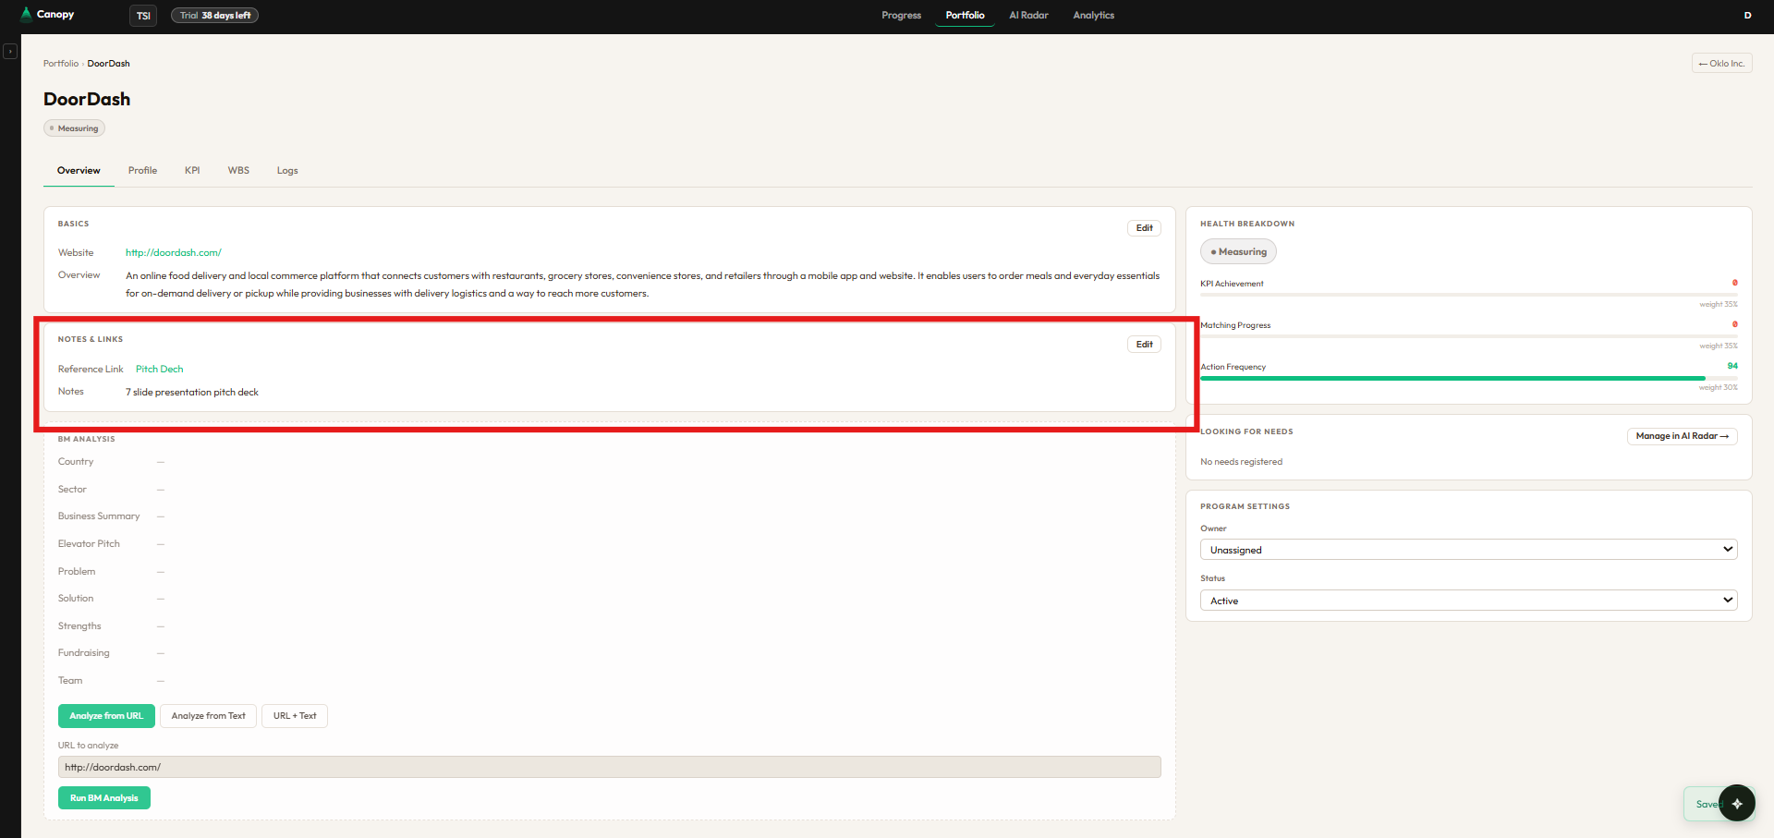Screen dimensions: 1774x838
Task: Click the Portfolio breadcrumb link
Action: (x=61, y=64)
